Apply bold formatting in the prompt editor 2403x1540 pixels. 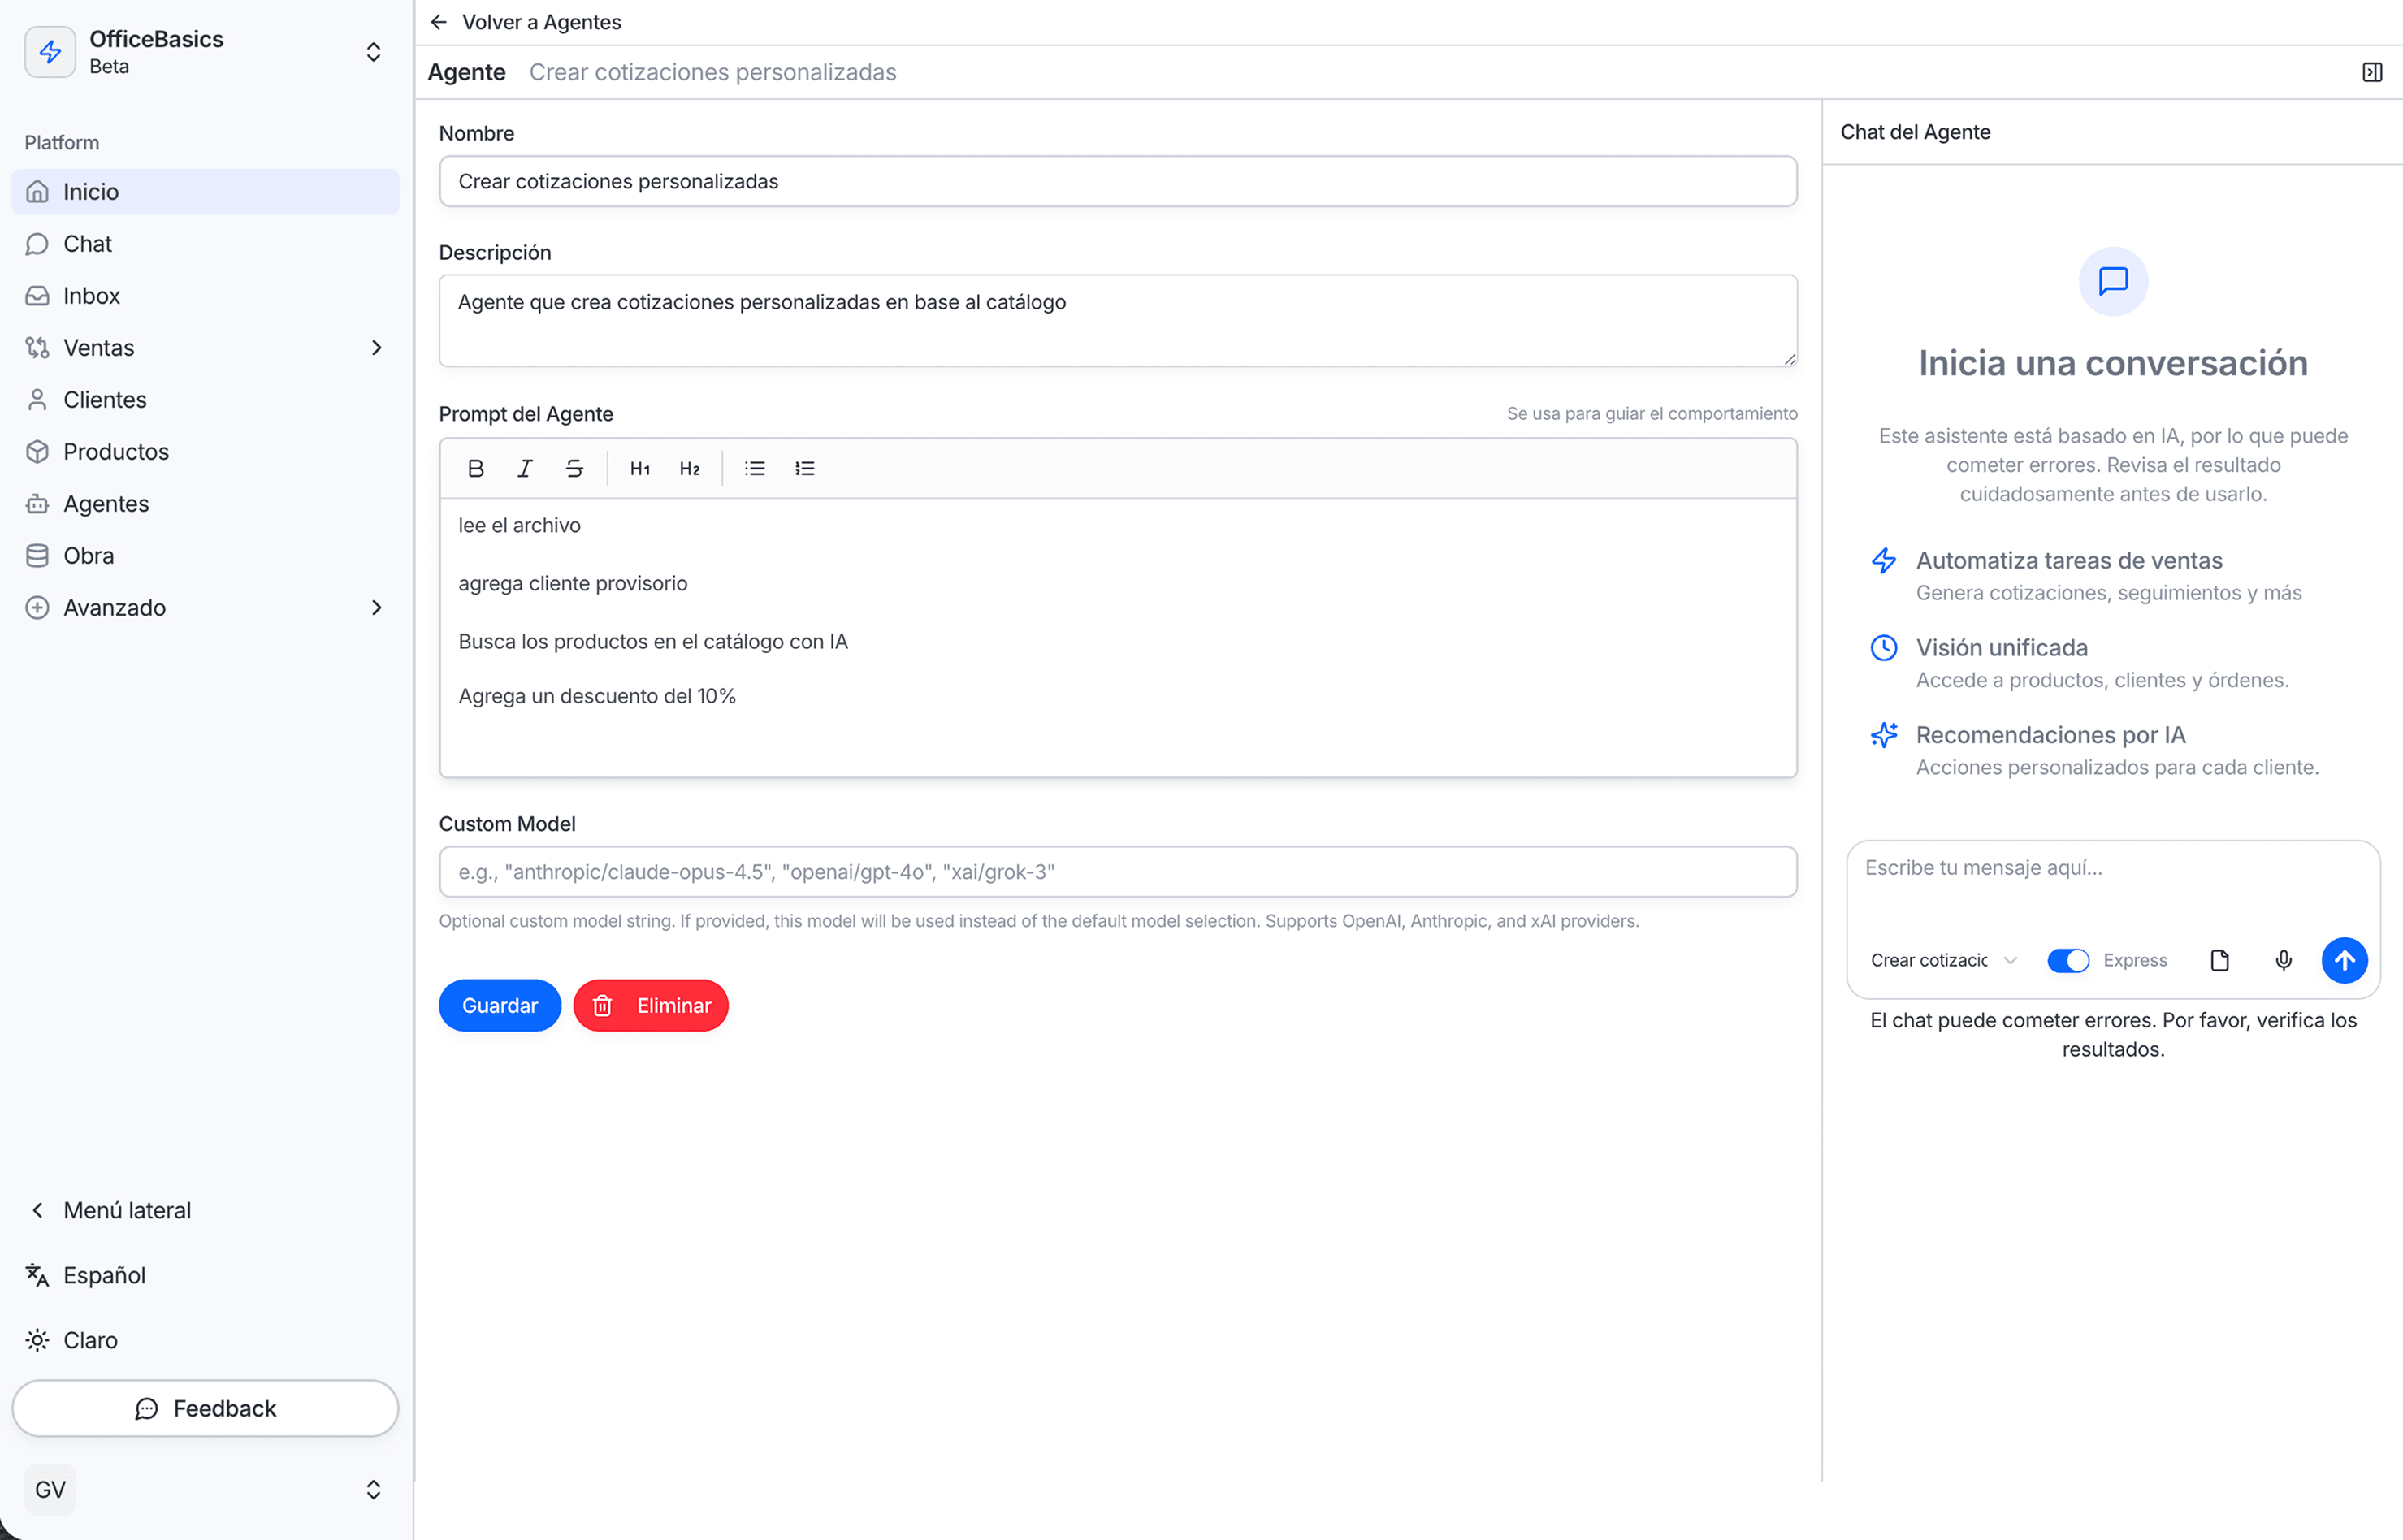point(476,468)
